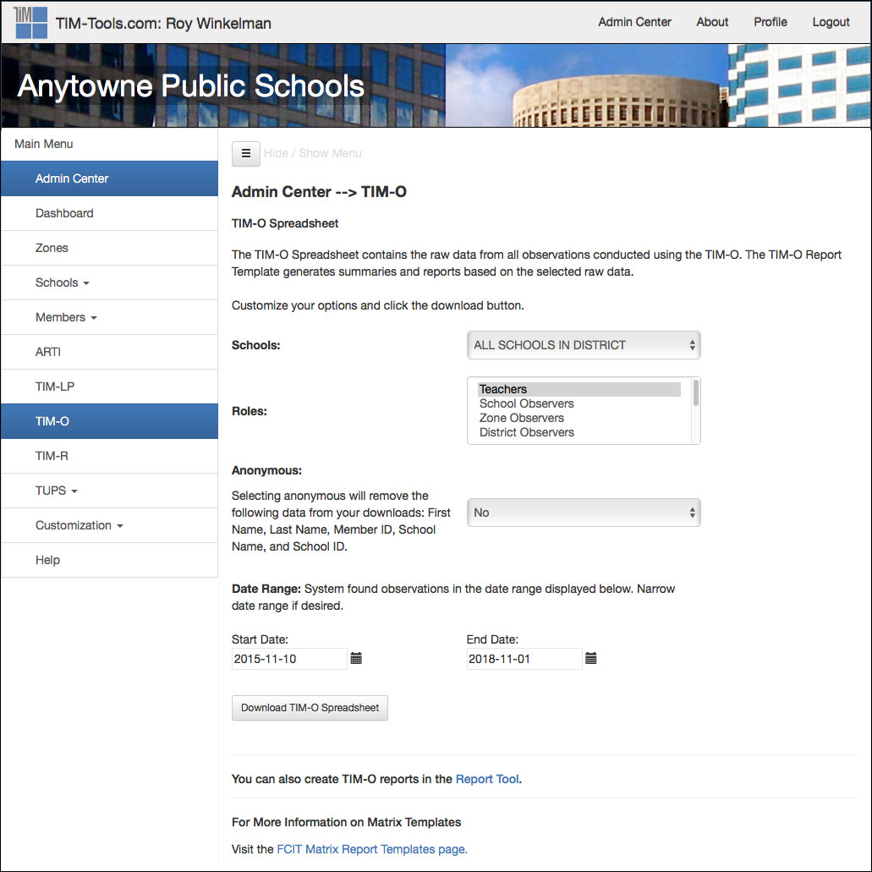Open Admin Center in the top navigation
This screenshot has height=872, width=872.
pos(634,22)
